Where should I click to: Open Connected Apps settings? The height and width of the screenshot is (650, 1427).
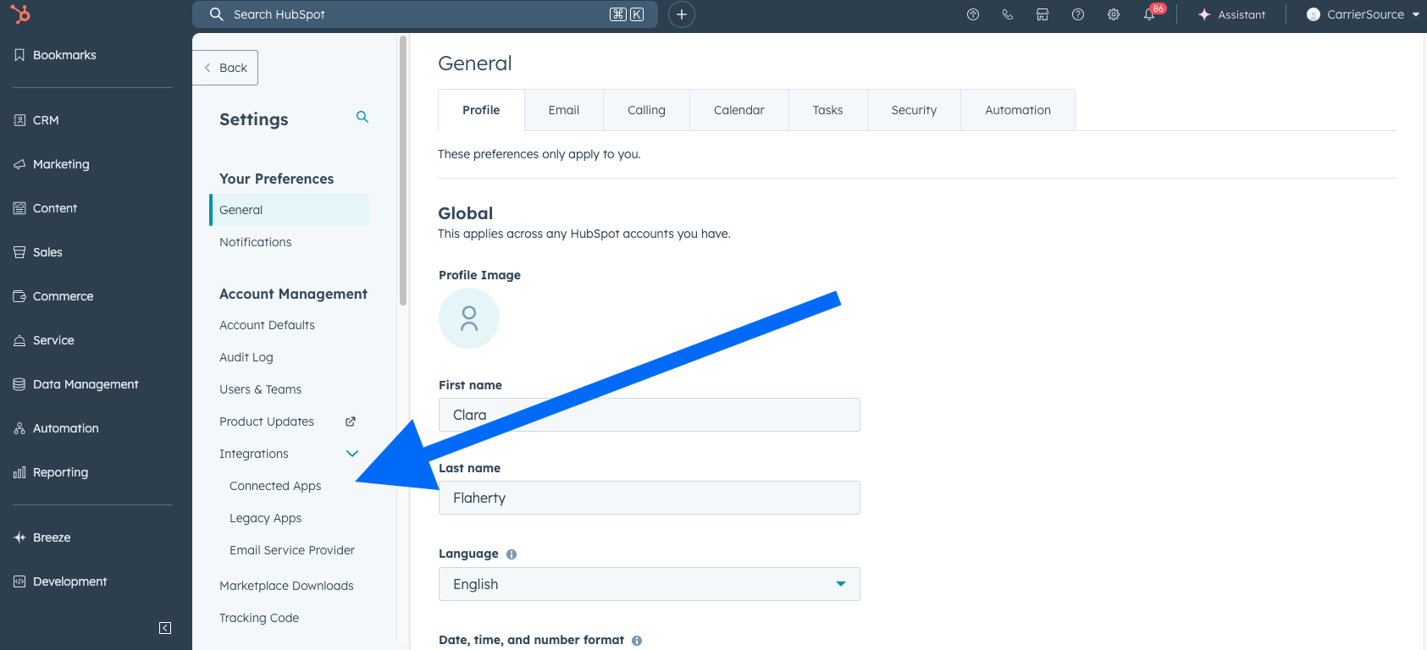(275, 486)
